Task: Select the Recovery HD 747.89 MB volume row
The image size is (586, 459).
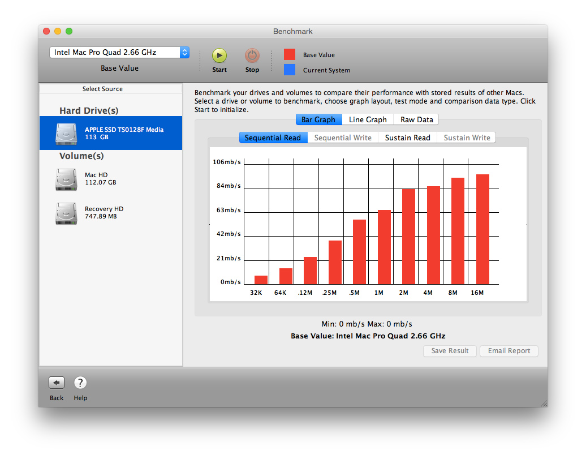Action: 111,213
